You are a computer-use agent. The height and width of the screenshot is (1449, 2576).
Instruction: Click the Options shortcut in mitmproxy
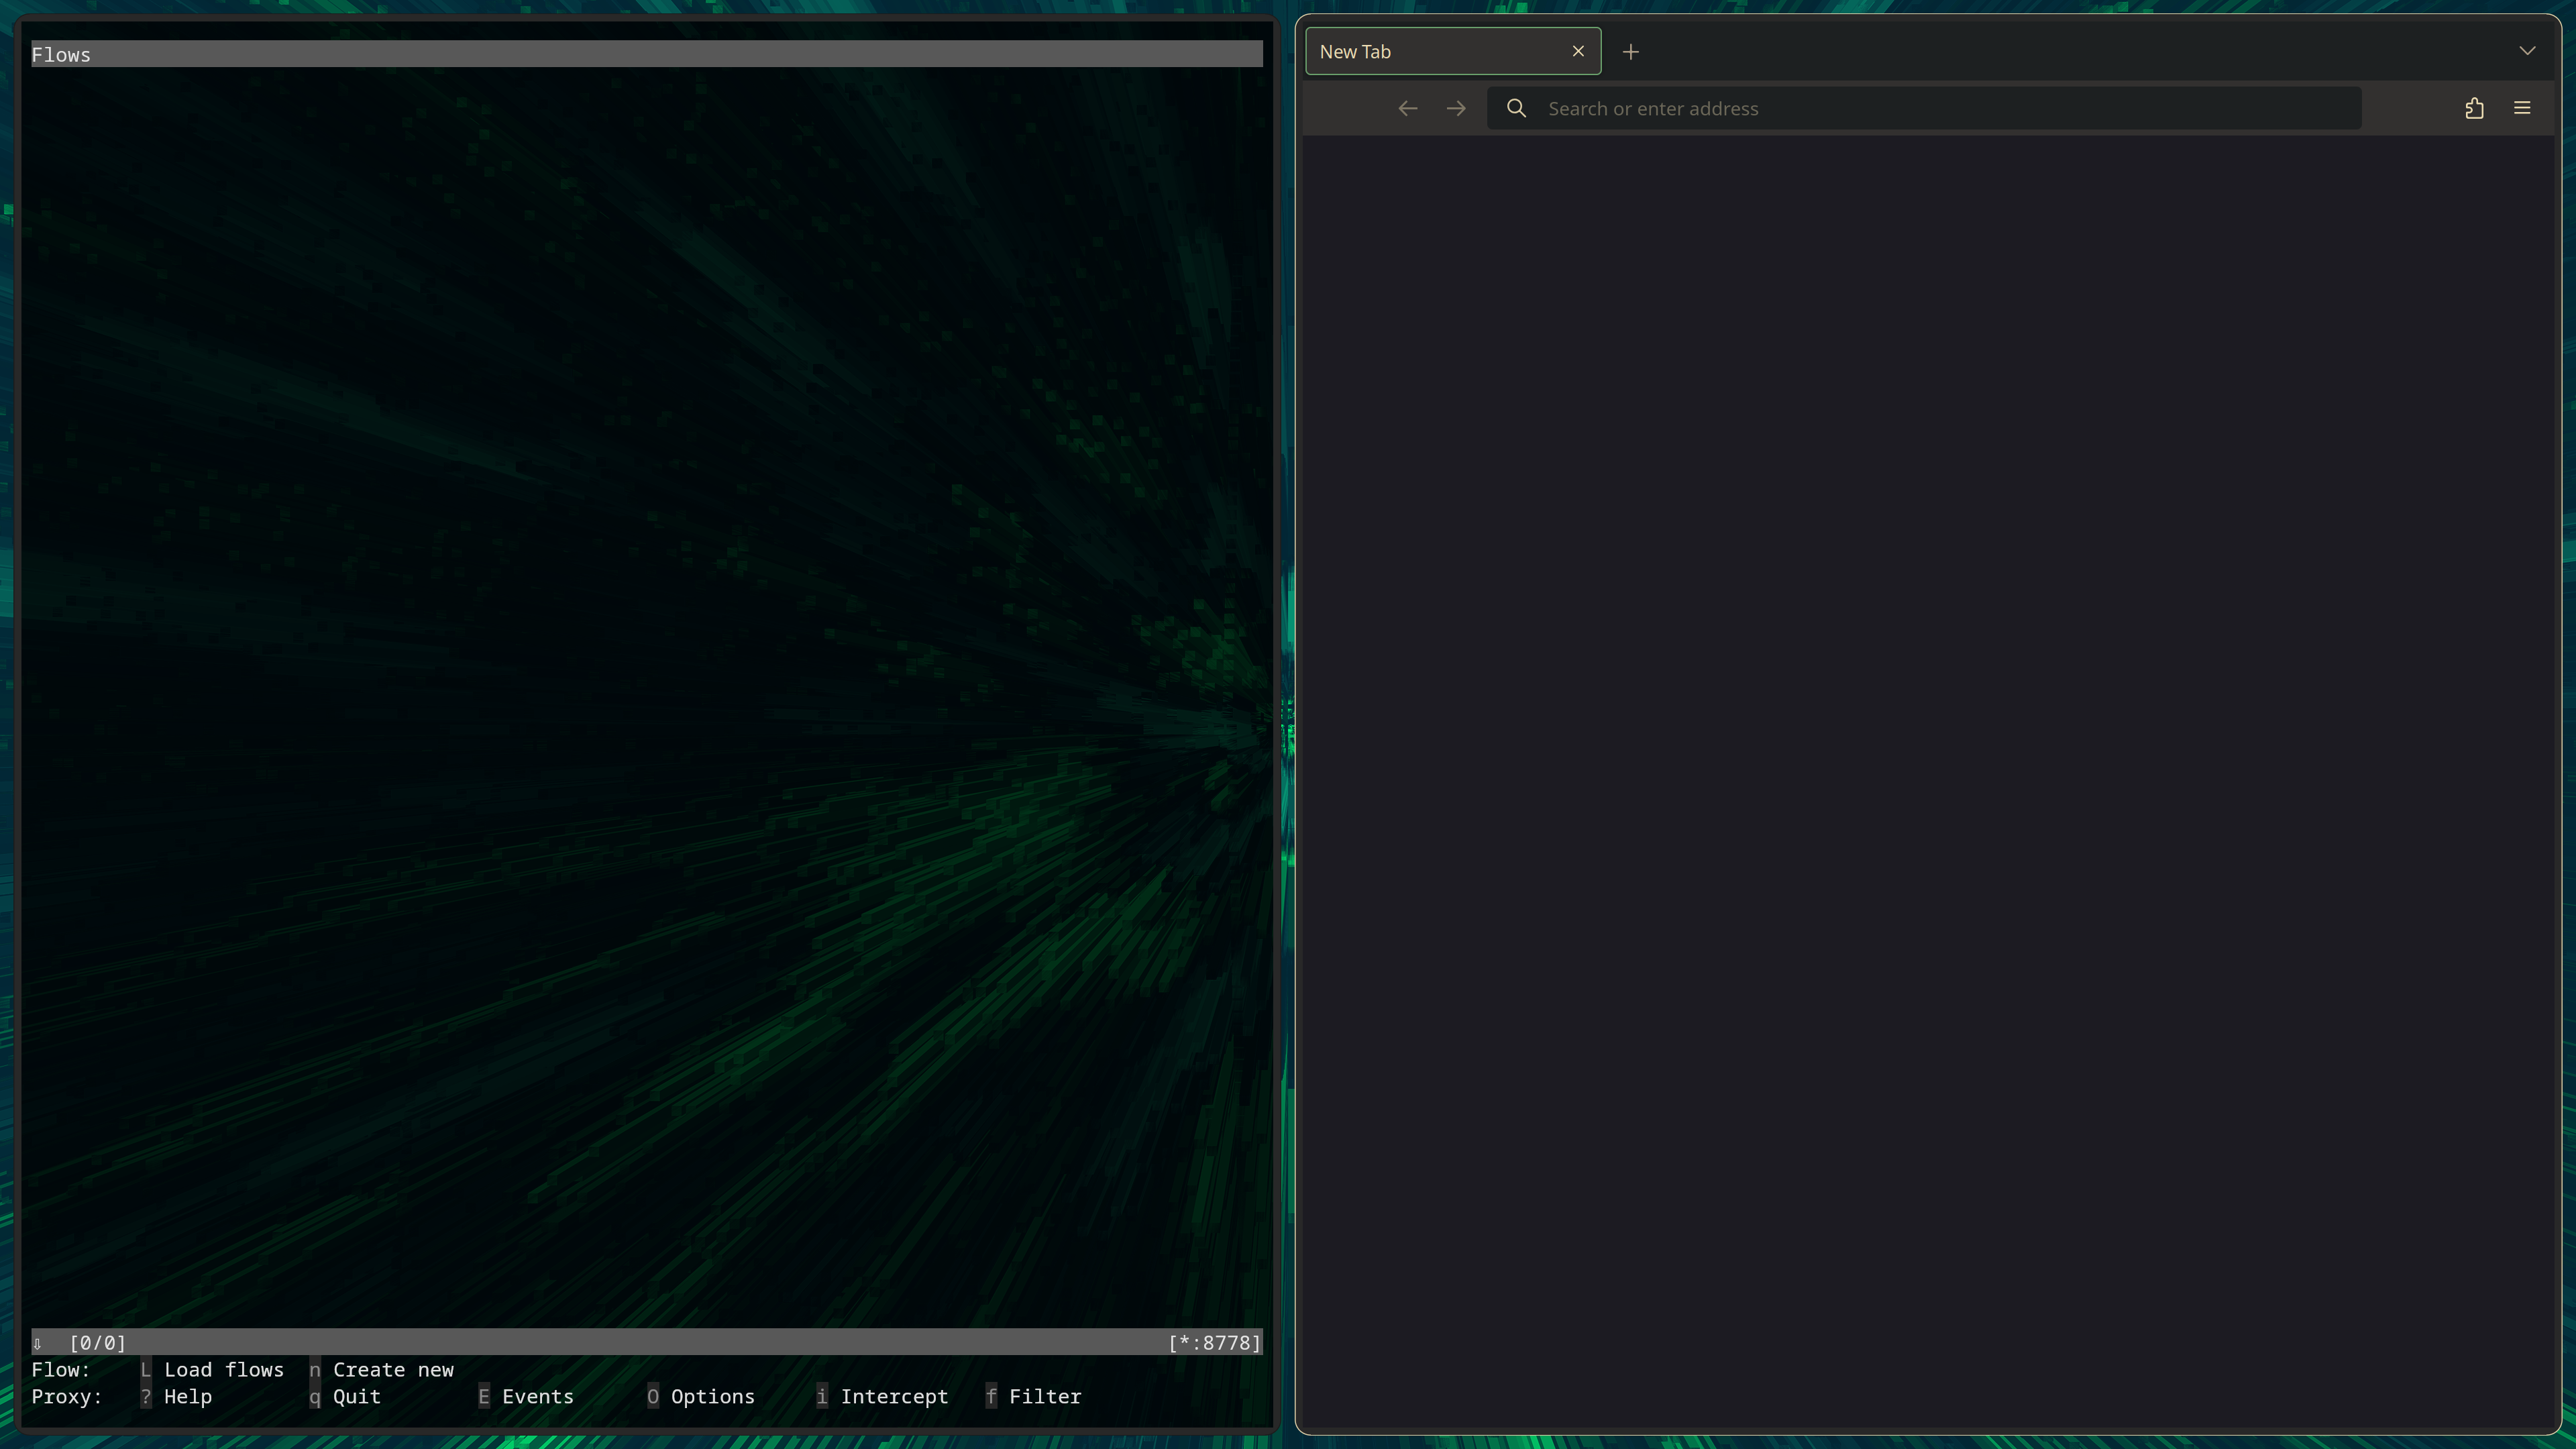pyautogui.click(x=701, y=1396)
